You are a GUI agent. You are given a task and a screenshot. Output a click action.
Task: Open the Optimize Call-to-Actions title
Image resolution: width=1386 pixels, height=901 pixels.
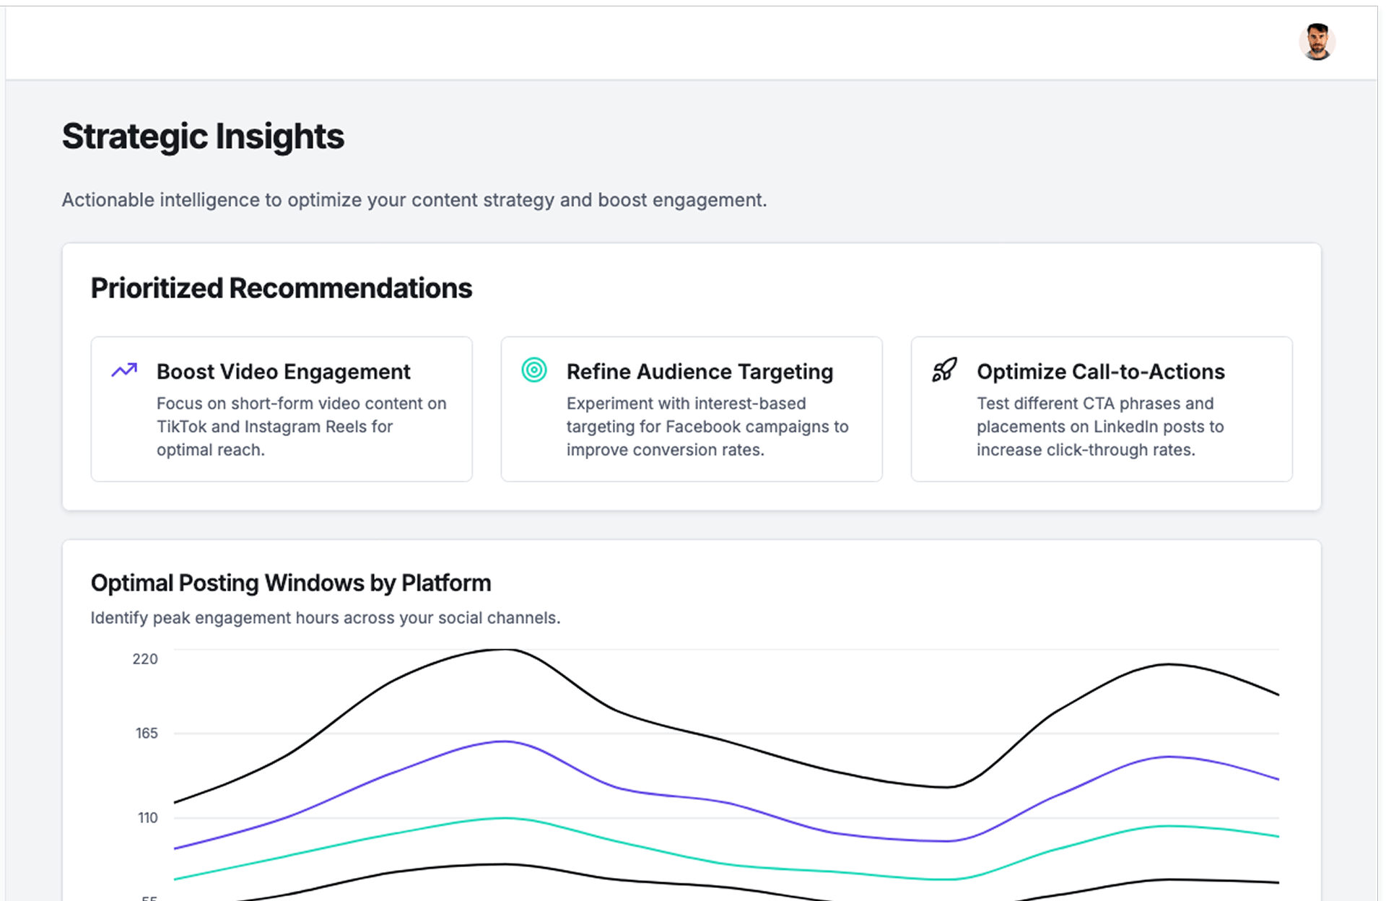[1100, 372]
